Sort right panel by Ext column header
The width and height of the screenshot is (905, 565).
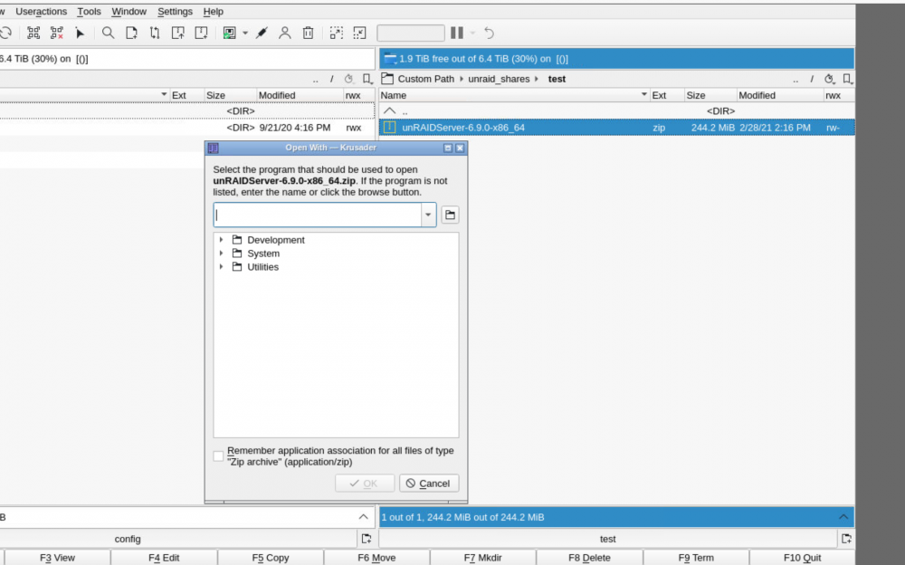(x=667, y=95)
